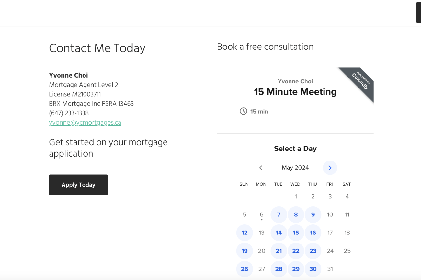This screenshot has width=421, height=280.
Task: Select Sunday May 26
Action: (245, 269)
